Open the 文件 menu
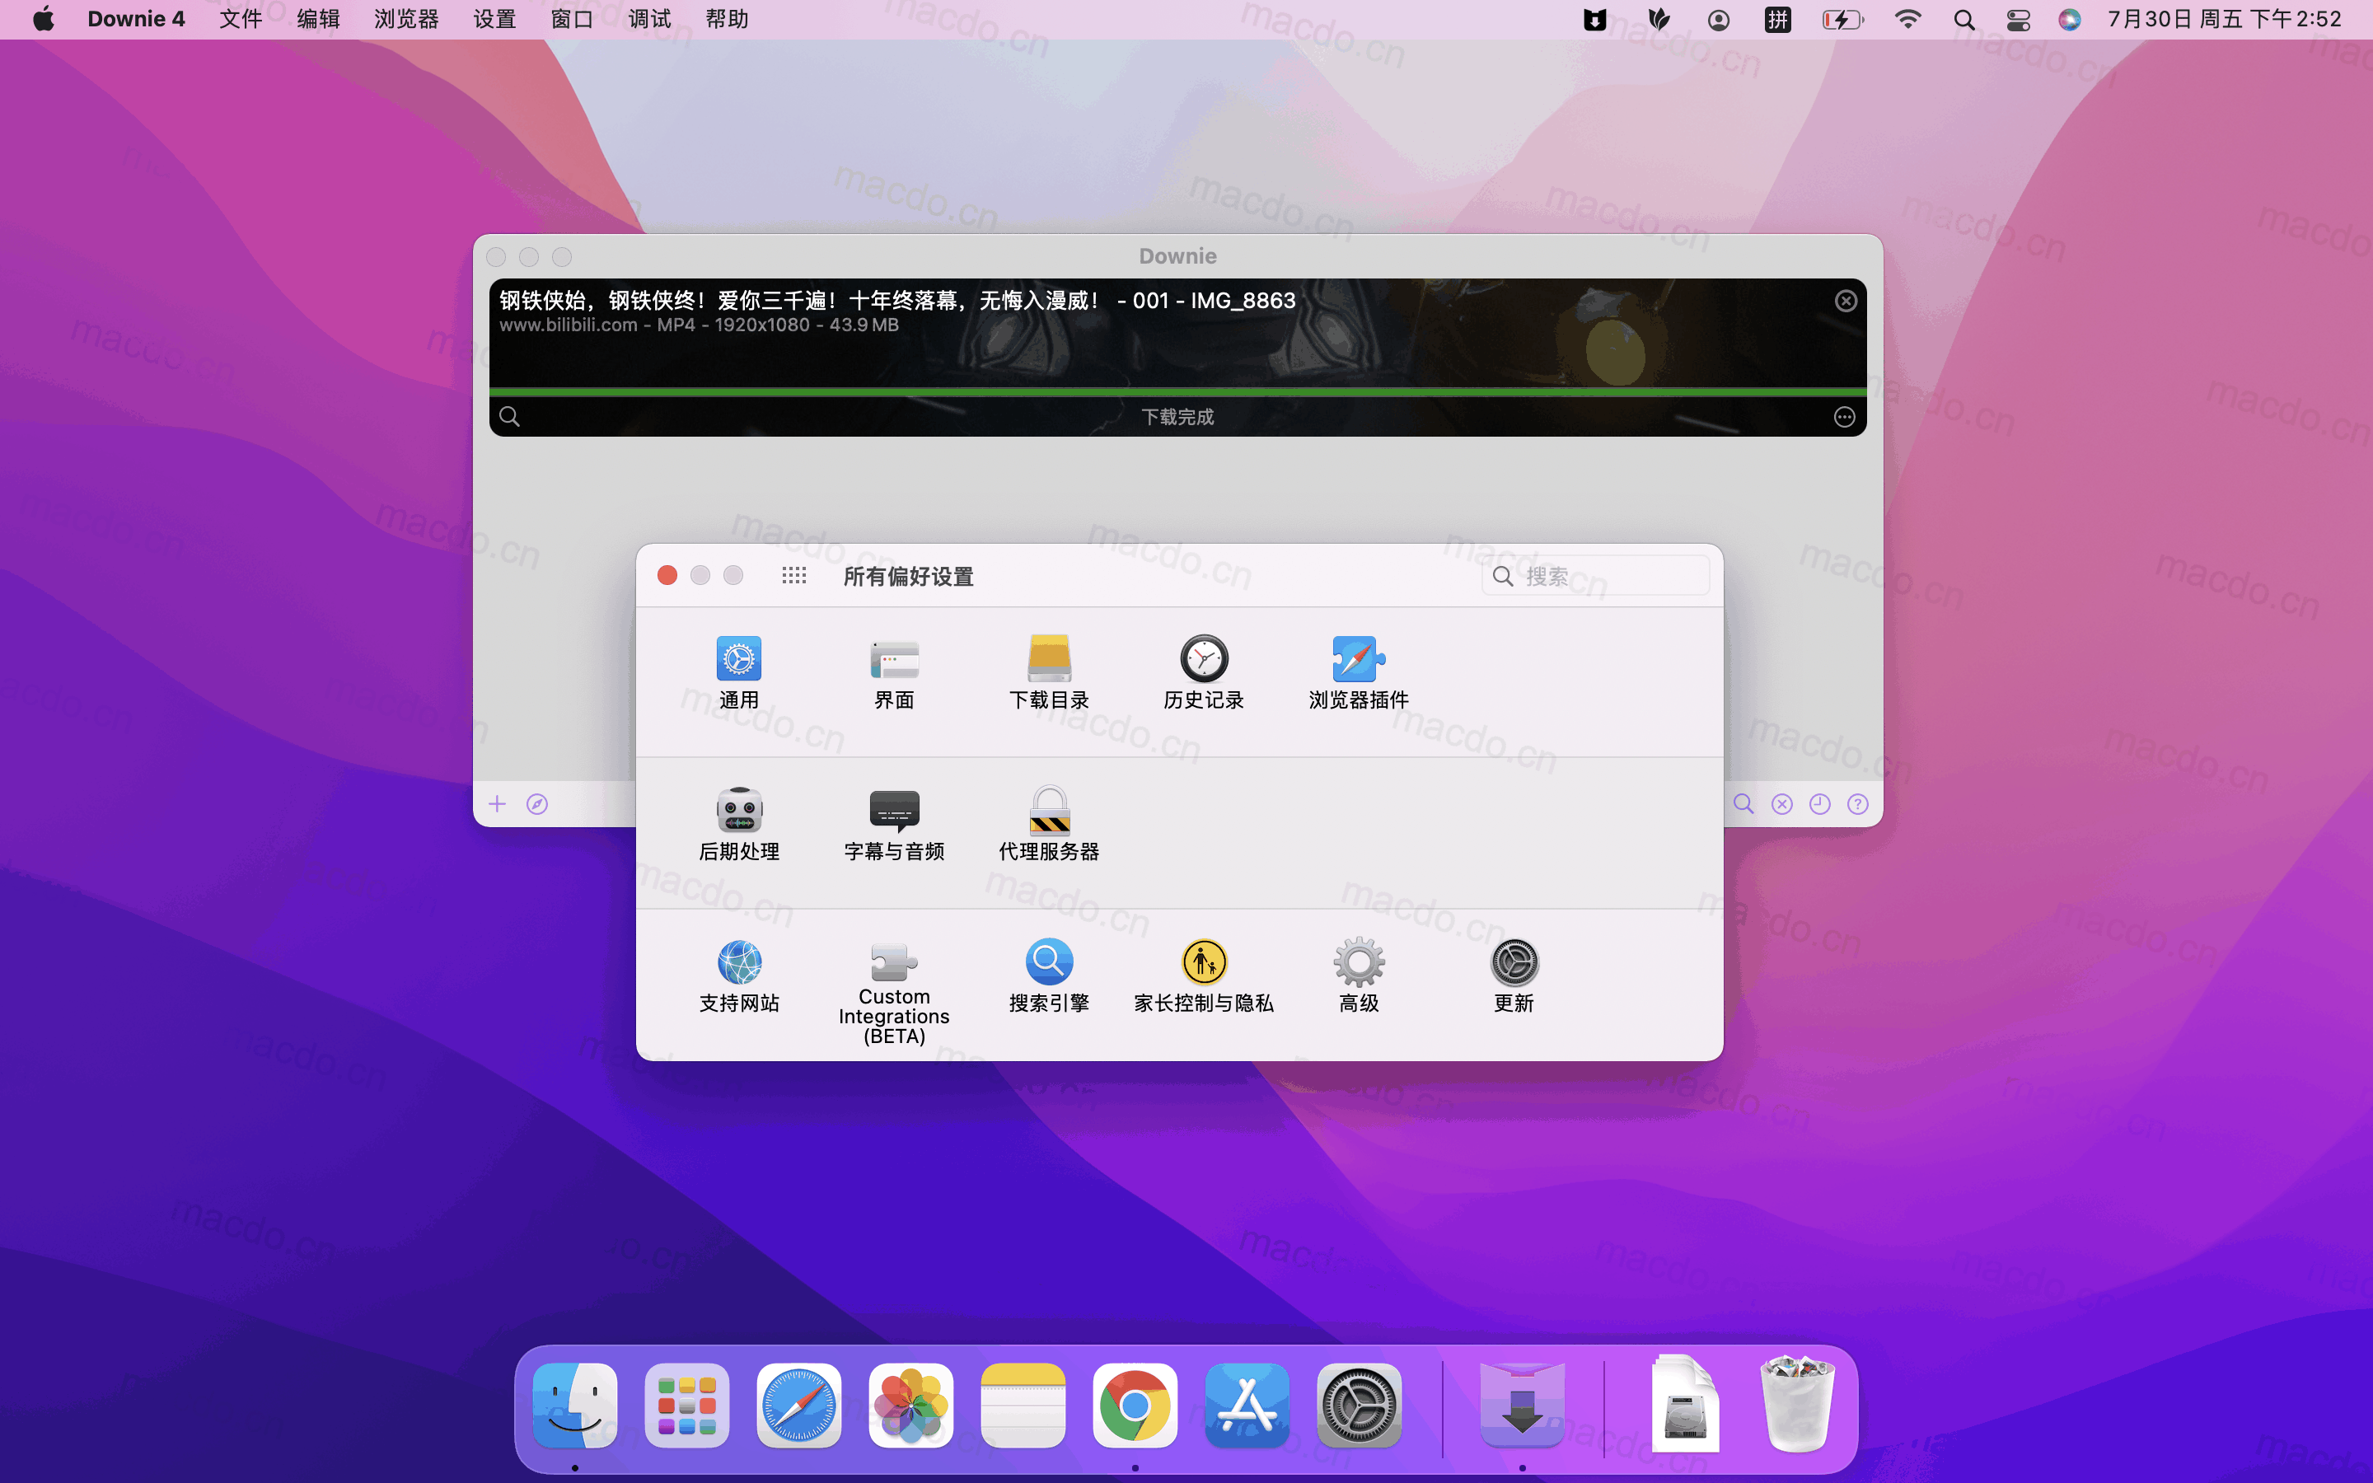Image resolution: width=2373 pixels, height=1483 pixels. (x=241, y=20)
